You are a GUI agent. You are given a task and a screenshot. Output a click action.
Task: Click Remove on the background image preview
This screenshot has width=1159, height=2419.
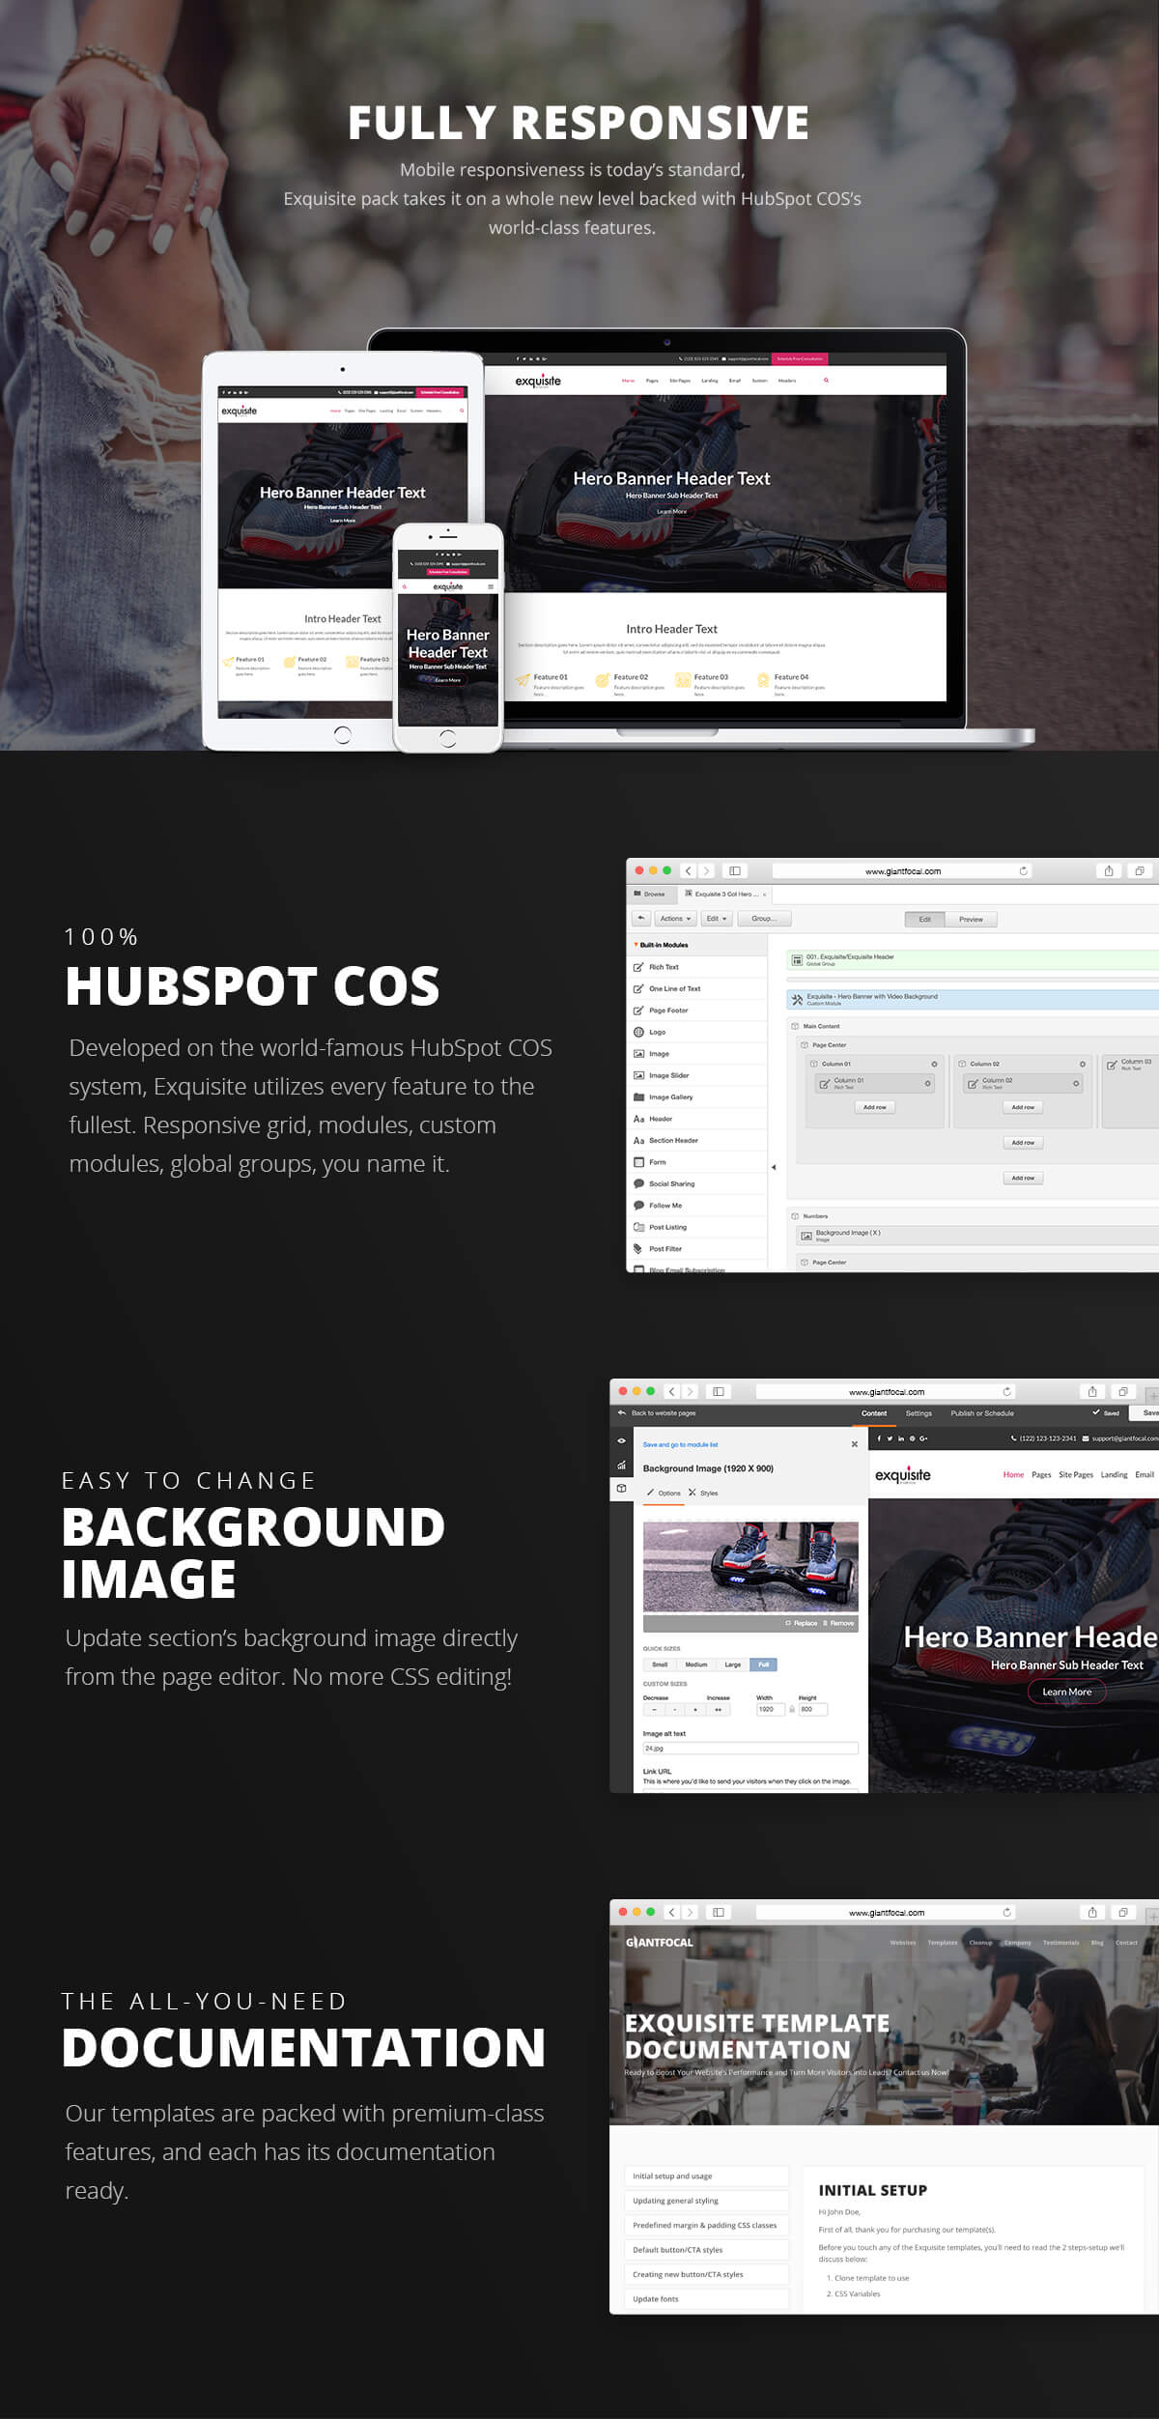tap(837, 1623)
